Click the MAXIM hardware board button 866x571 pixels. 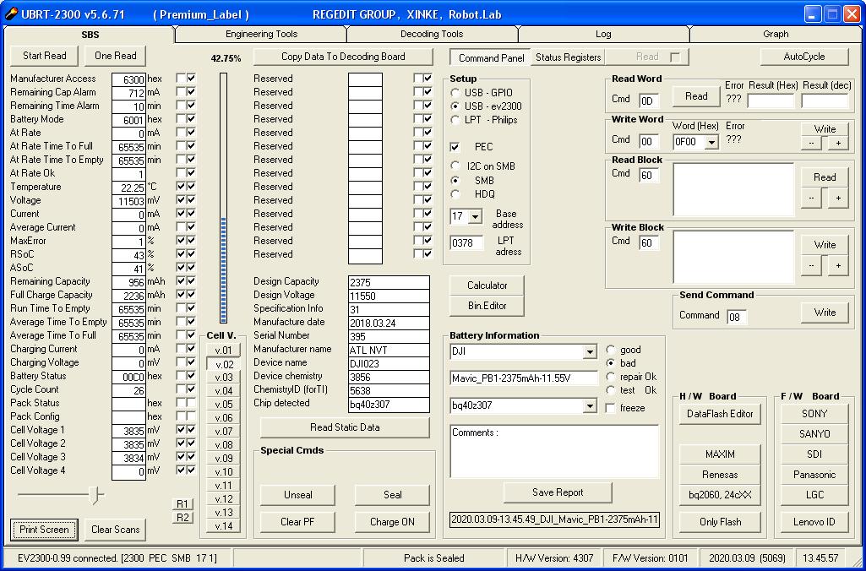[720, 454]
